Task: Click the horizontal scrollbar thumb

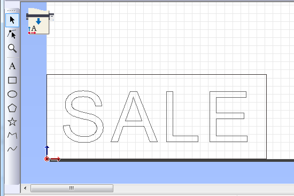Action: click(72, 188)
